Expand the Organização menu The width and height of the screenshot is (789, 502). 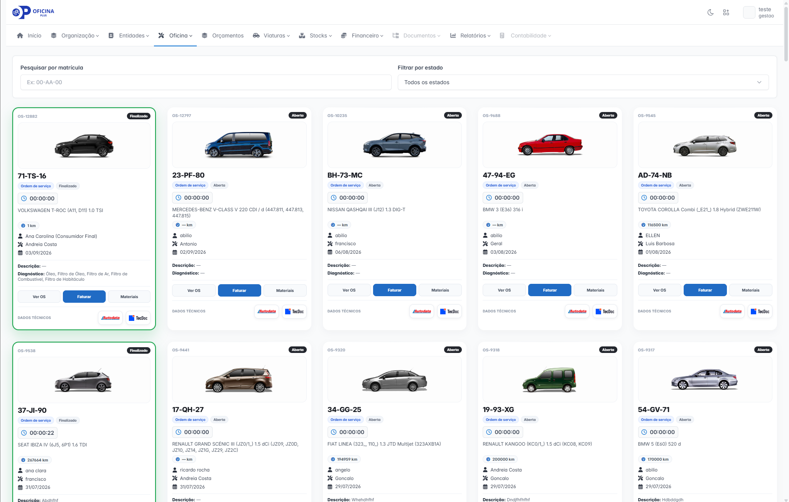tap(75, 36)
